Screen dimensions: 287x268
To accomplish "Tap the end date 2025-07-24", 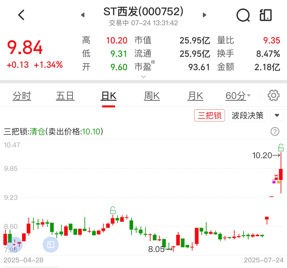I will (264, 260).
